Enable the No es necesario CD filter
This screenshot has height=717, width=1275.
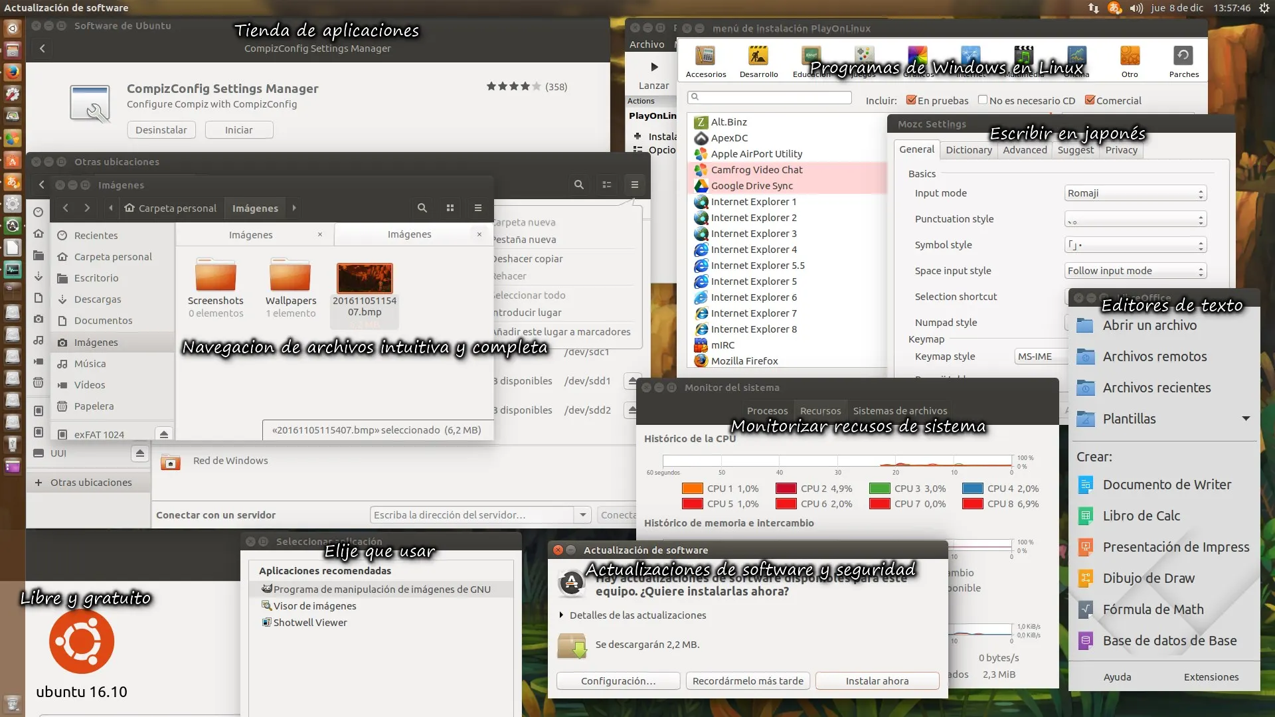click(982, 100)
